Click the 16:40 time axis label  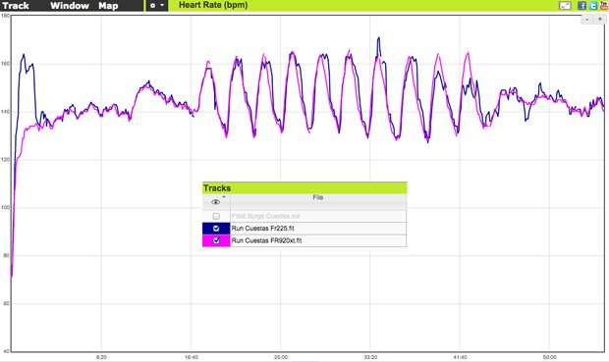pos(192,357)
